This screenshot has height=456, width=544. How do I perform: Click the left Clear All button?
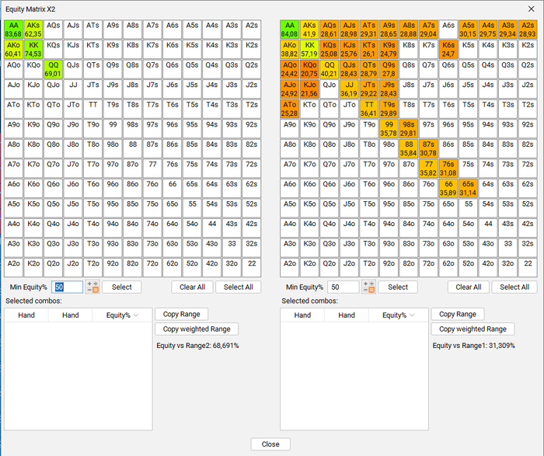tap(192, 287)
